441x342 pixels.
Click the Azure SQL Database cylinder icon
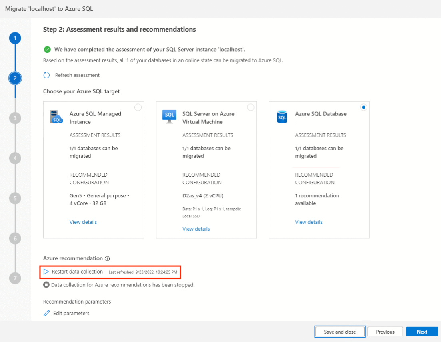(282, 117)
